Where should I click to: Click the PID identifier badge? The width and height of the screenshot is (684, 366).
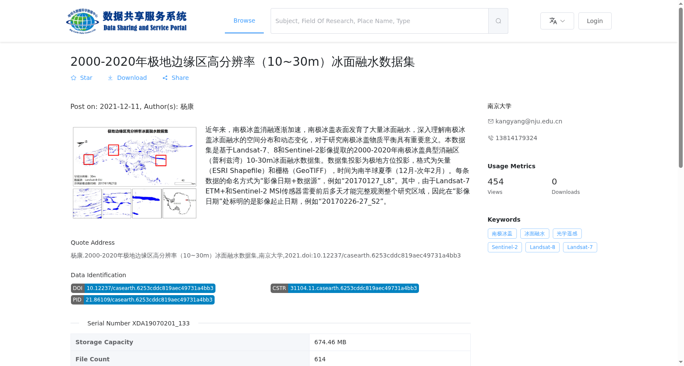click(x=143, y=300)
